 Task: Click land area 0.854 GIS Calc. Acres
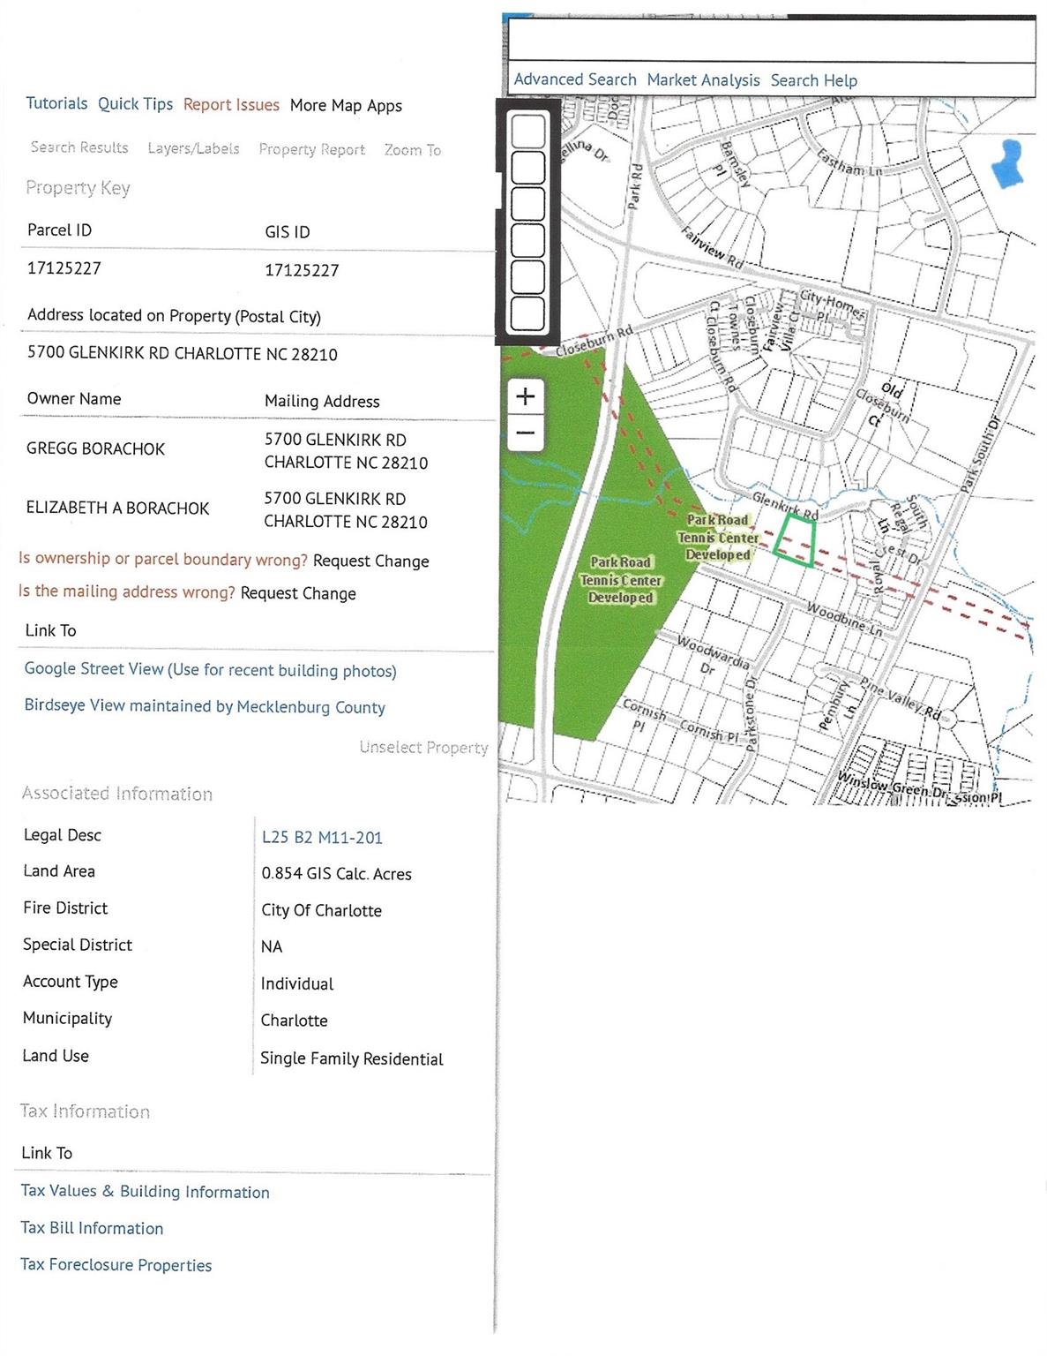(x=336, y=874)
